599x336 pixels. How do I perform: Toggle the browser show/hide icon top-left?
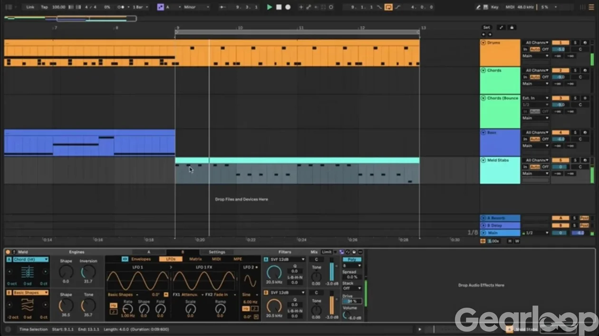[x=9, y=7]
